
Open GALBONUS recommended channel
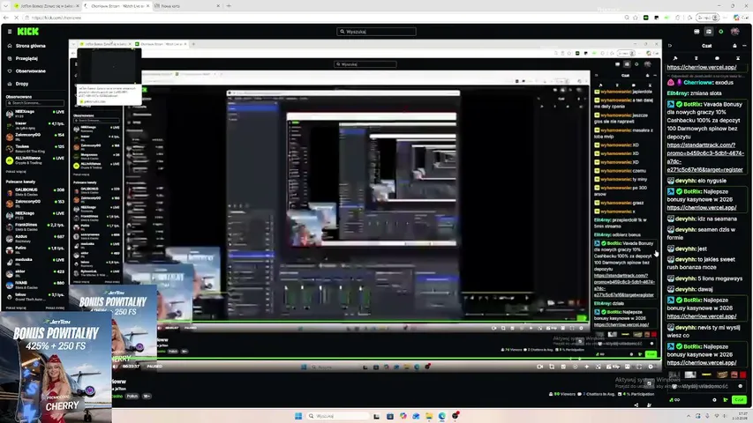[34, 192]
